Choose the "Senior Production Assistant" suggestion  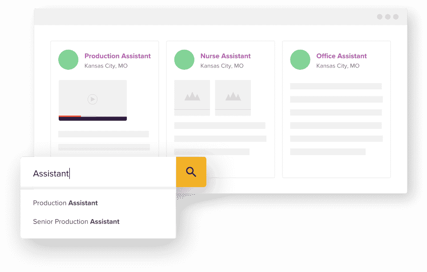[76, 222]
